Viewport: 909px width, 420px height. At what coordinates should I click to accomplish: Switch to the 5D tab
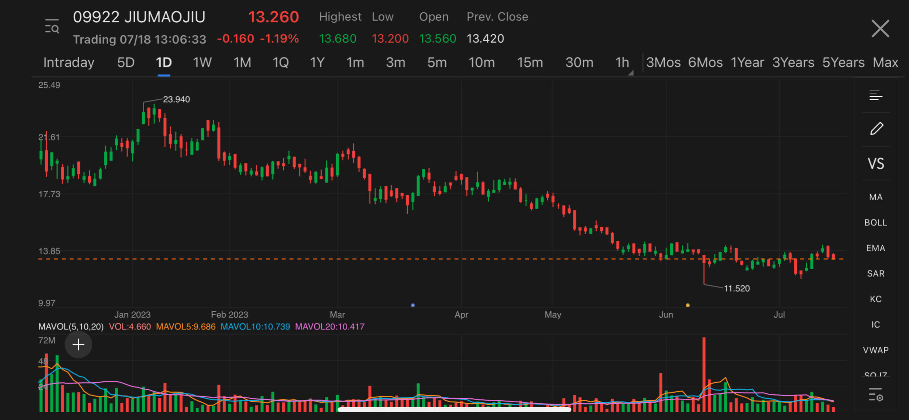126,62
